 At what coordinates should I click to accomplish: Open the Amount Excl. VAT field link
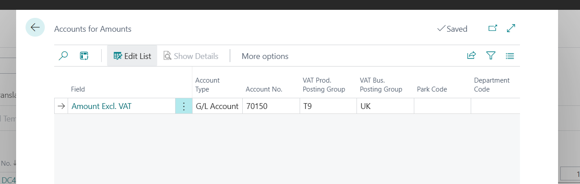[x=102, y=106]
